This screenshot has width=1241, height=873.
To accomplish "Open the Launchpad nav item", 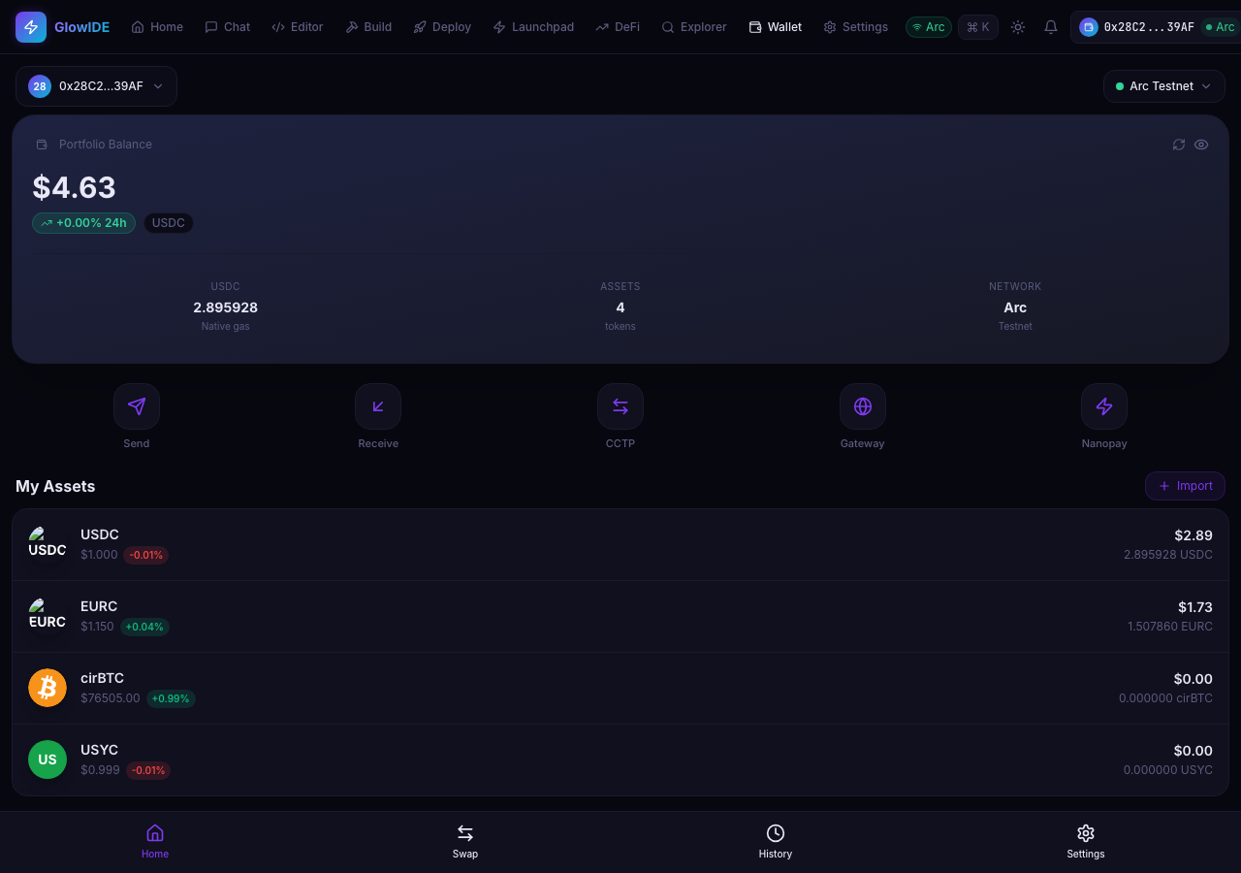I will pos(533,27).
